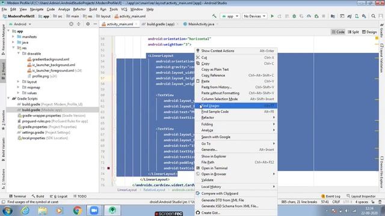Open Chrome from the taskbar
The image size is (385, 216).
pyautogui.click(x=77, y=211)
